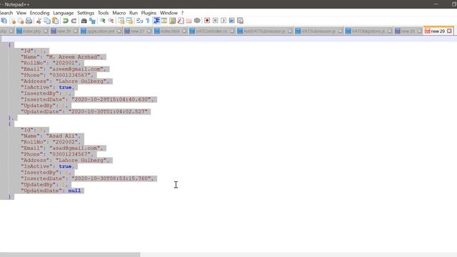The height and width of the screenshot is (257, 457).
Task: Open the Plugins menu
Action: coord(149,13)
